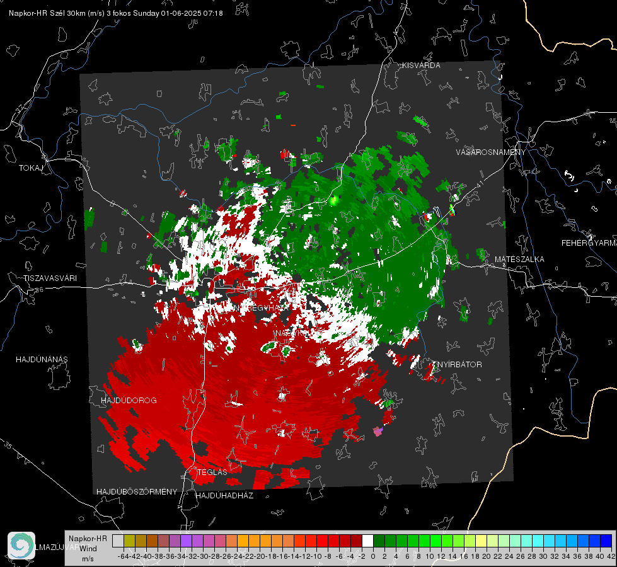Click the bright light-green radar spot
Screen dimensions: 617x567
coord(333,201)
